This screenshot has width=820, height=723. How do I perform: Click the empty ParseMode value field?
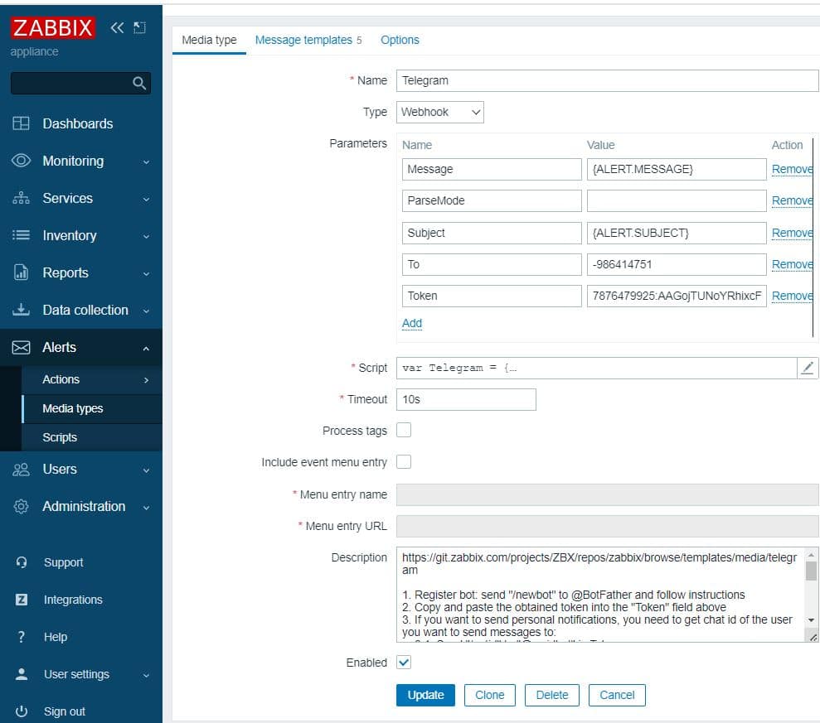(677, 200)
